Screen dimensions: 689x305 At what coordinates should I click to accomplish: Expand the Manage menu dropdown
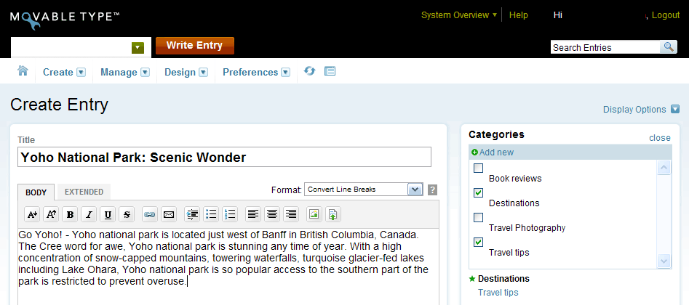click(x=125, y=72)
